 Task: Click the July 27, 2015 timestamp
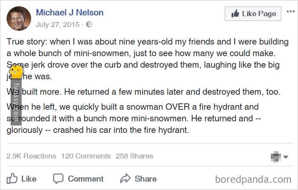57,25
